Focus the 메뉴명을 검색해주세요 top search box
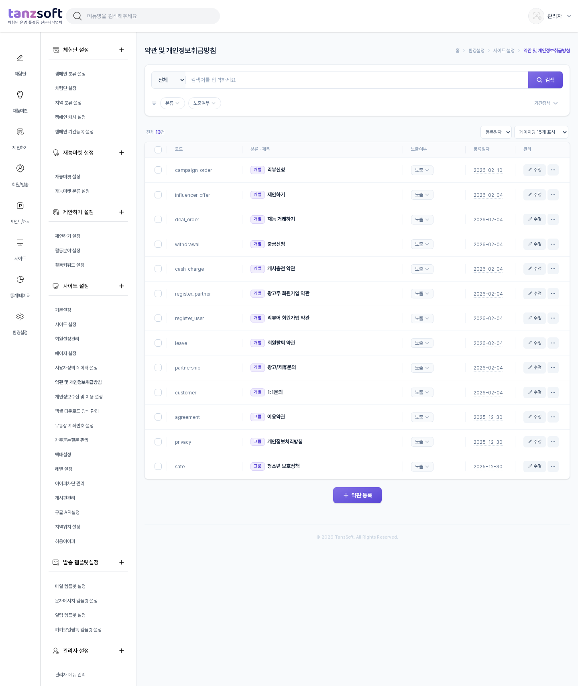This screenshot has width=578, height=686. [143, 16]
